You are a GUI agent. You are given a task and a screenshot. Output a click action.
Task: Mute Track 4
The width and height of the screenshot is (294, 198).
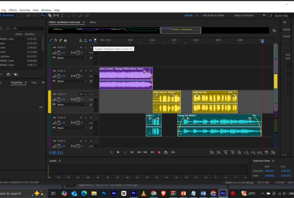click(x=81, y=118)
